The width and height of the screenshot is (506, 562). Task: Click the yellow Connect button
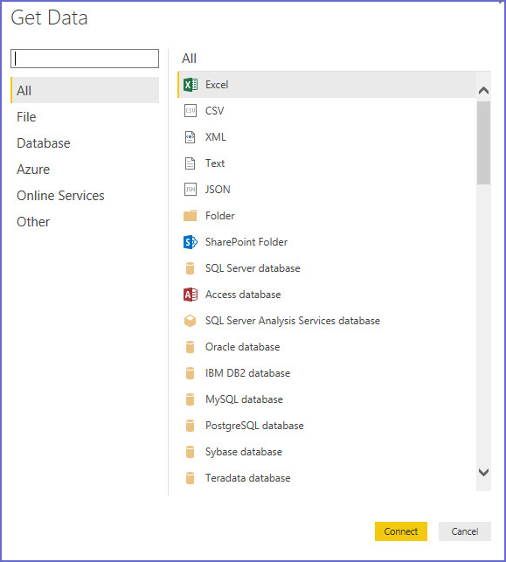coord(401,531)
